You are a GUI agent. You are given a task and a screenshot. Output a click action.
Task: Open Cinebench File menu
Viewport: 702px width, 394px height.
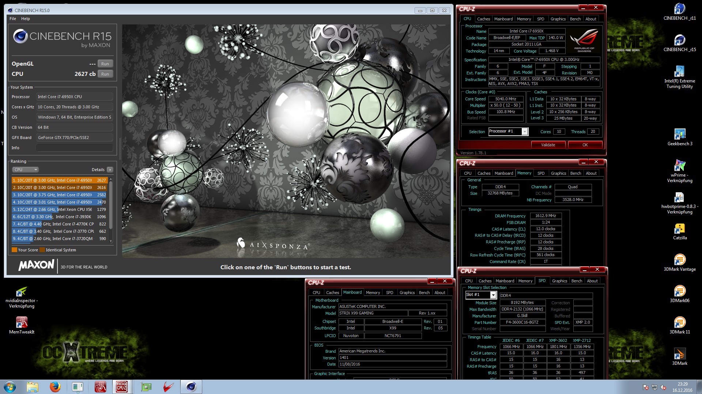(13, 19)
